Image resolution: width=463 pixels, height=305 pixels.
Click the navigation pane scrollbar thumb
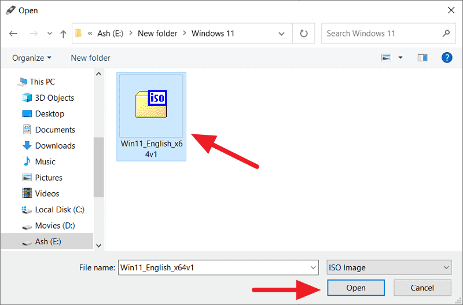(x=99, y=167)
